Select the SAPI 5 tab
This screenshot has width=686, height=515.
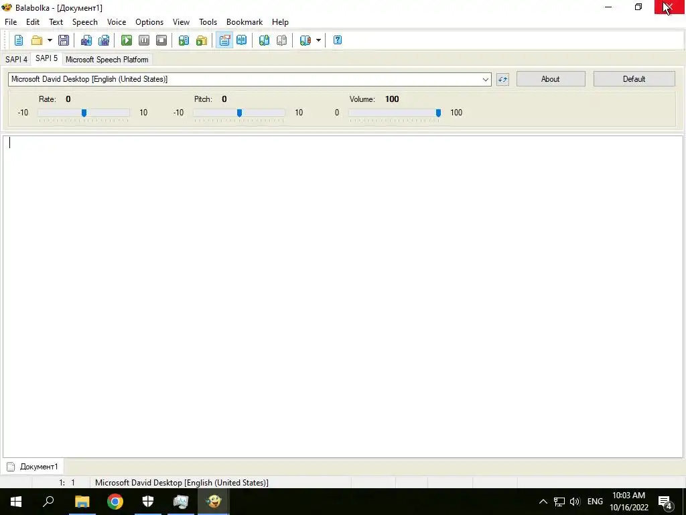tap(46, 58)
